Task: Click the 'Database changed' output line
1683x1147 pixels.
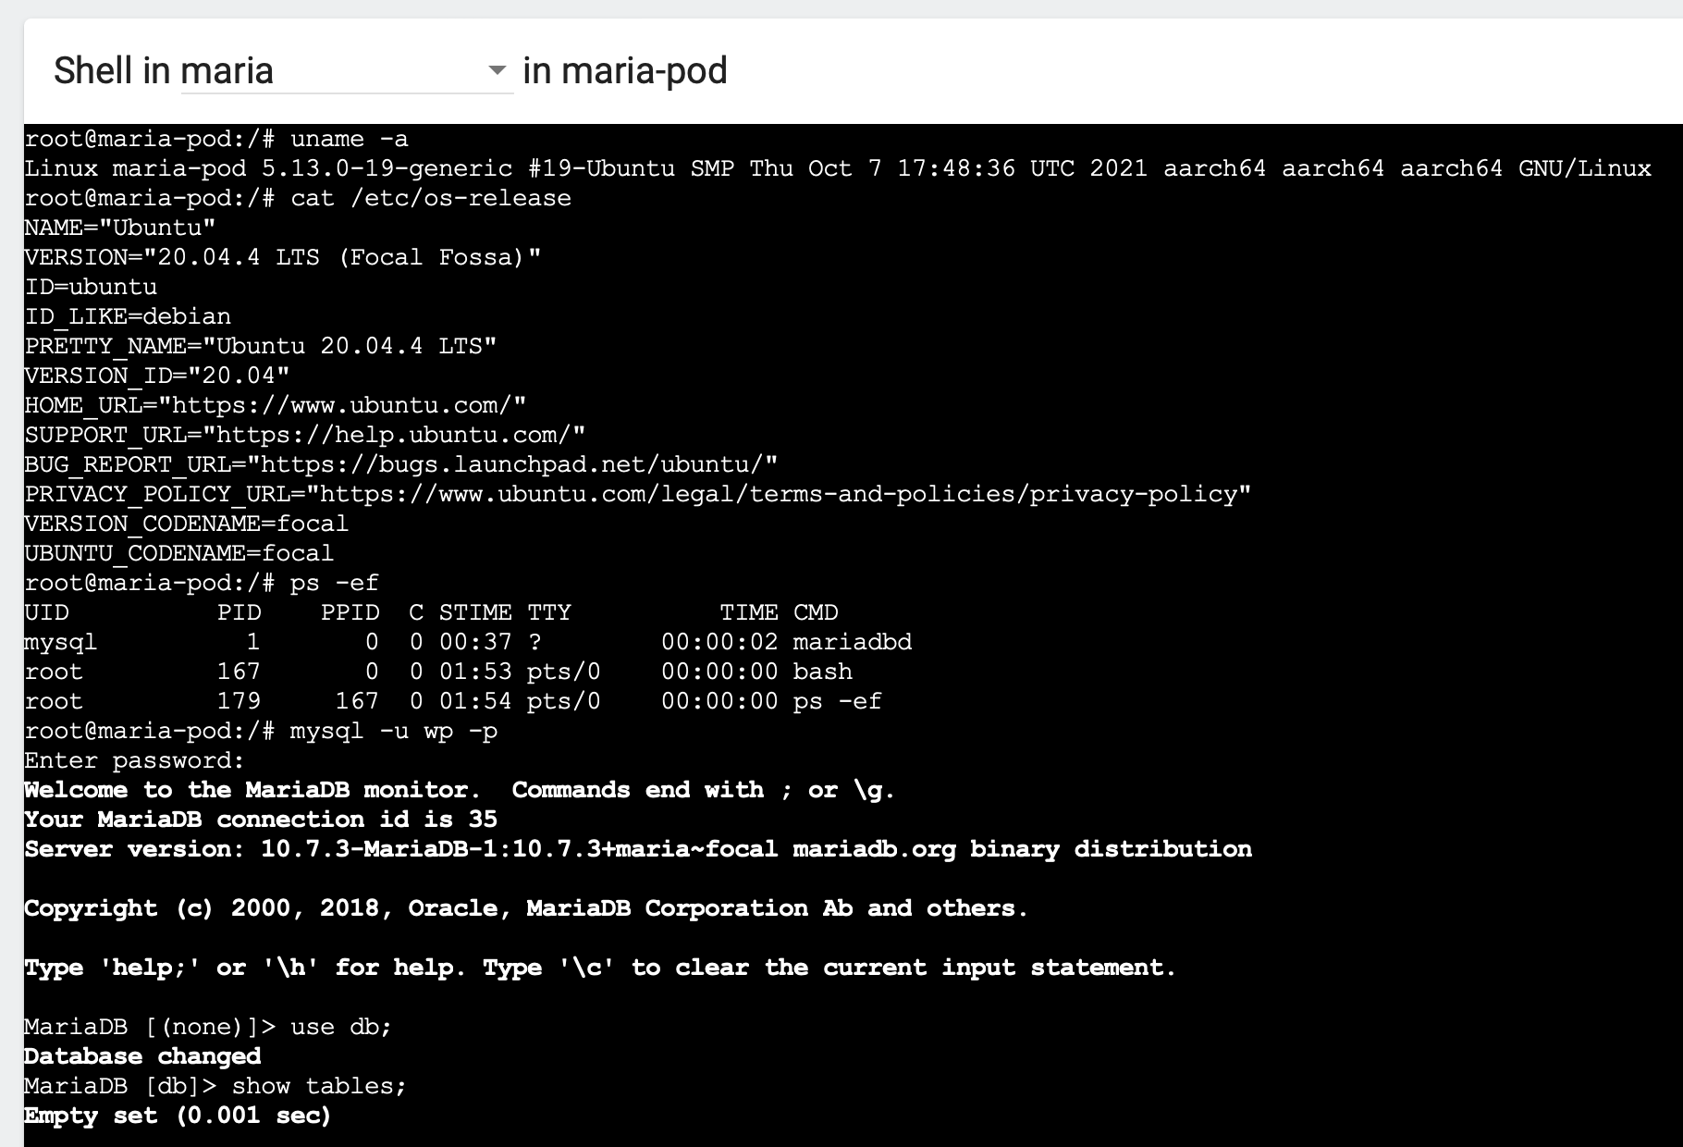Action: 142,1056
